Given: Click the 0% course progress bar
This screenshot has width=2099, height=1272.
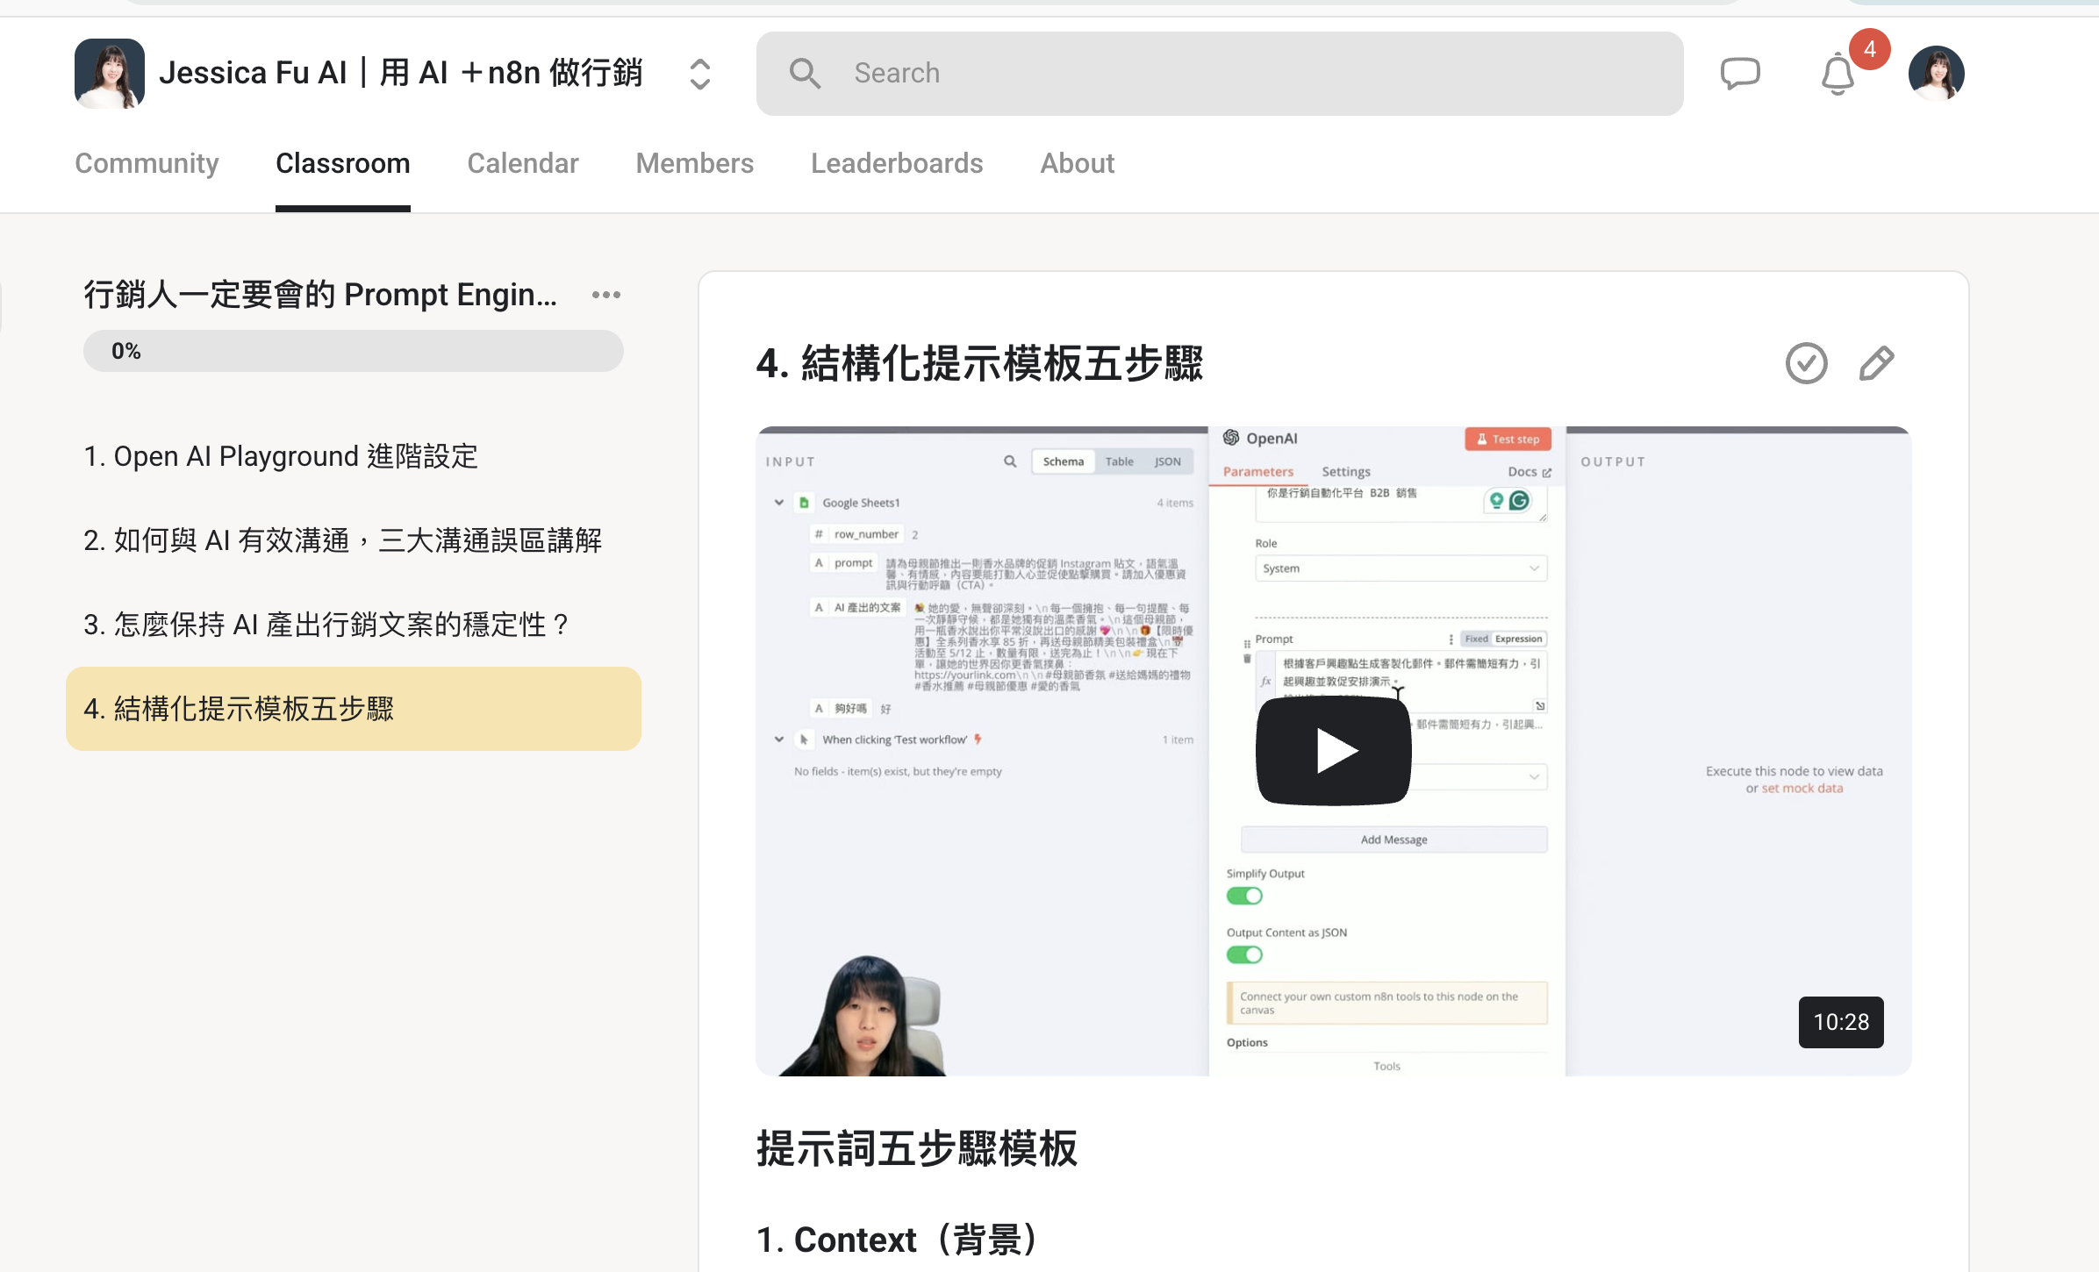Looking at the screenshot, I should (353, 352).
